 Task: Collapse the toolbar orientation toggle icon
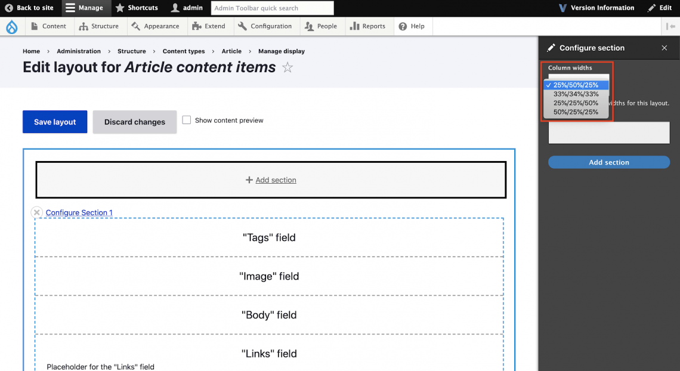(672, 26)
